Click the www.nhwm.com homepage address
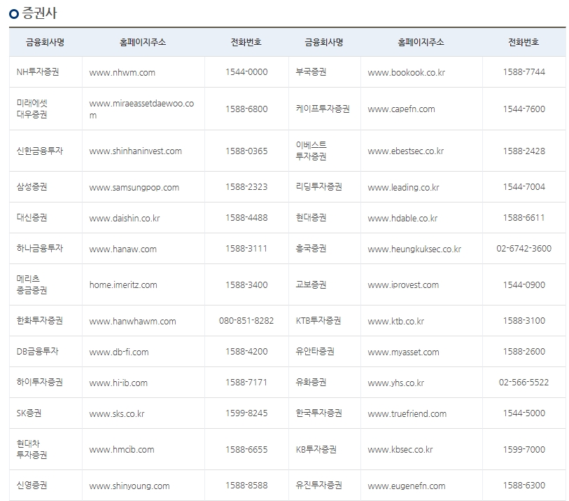The height and width of the screenshot is (501, 569). [x=122, y=72]
